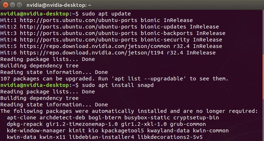Screen dimensions: 264x141
Task: Click the 'libdebian-installer4' package name
Action: pos(102,137)
